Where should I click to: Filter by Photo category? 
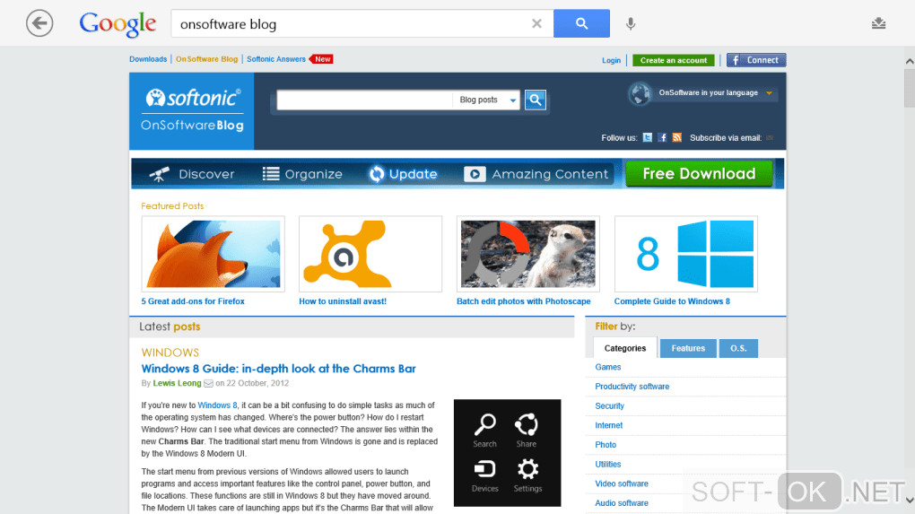click(x=606, y=445)
